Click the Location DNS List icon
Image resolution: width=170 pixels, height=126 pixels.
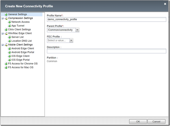[9, 41]
